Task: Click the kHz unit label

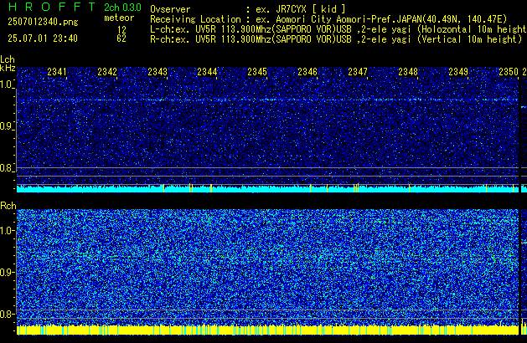Action: (x=8, y=68)
